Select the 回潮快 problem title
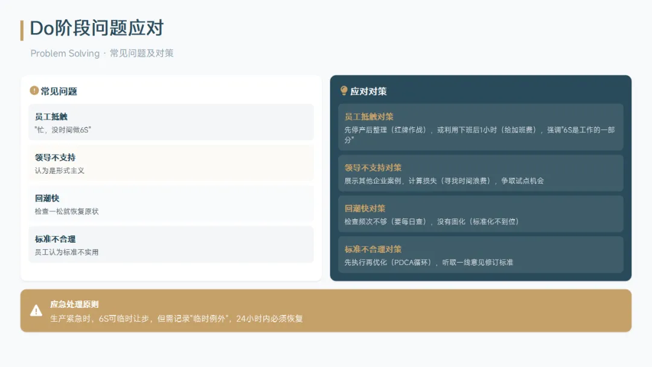The width and height of the screenshot is (652, 367). tap(47, 198)
